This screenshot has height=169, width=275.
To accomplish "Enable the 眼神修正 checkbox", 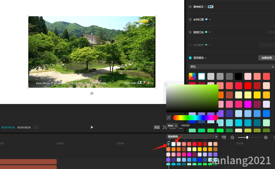I will 190,7.
